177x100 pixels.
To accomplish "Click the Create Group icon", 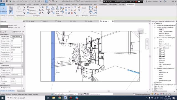I will tap(95, 8).
